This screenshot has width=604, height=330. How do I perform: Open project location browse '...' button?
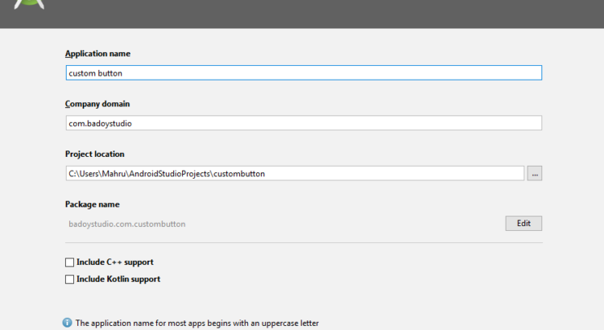point(535,173)
